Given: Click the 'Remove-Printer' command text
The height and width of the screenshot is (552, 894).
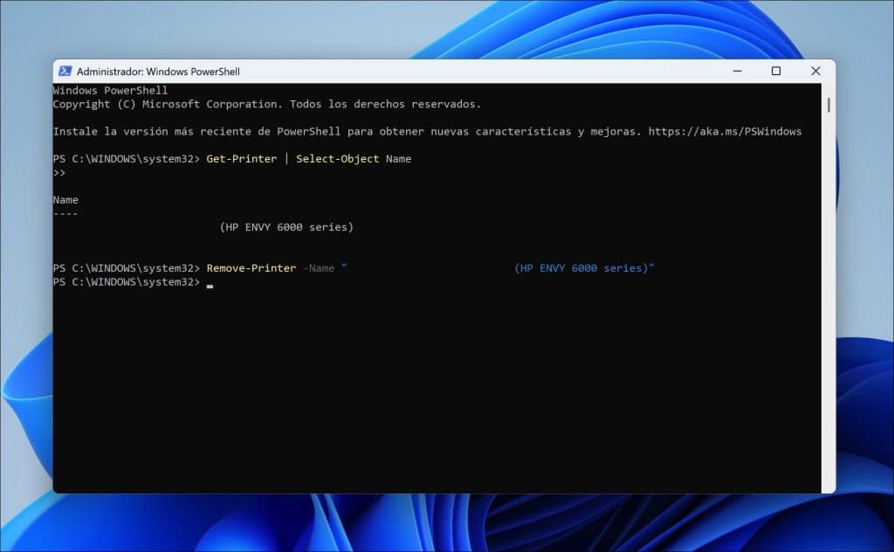Looking at the screenshot, I should 251,269.
